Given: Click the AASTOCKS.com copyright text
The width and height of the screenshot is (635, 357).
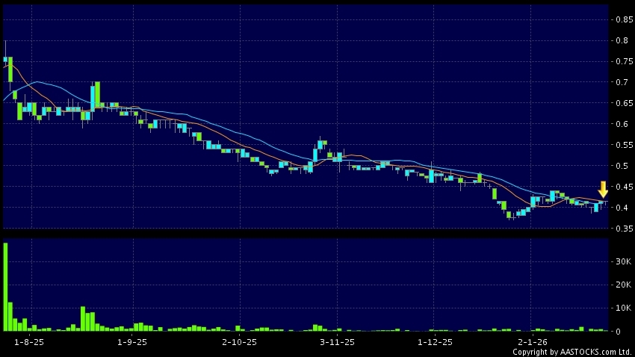Looking at the screenshot, I should (x=571, y=351).
